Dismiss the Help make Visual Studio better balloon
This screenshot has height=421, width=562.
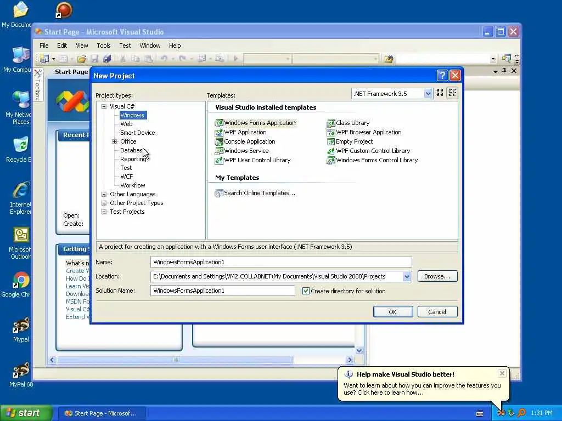pos(502,374)
